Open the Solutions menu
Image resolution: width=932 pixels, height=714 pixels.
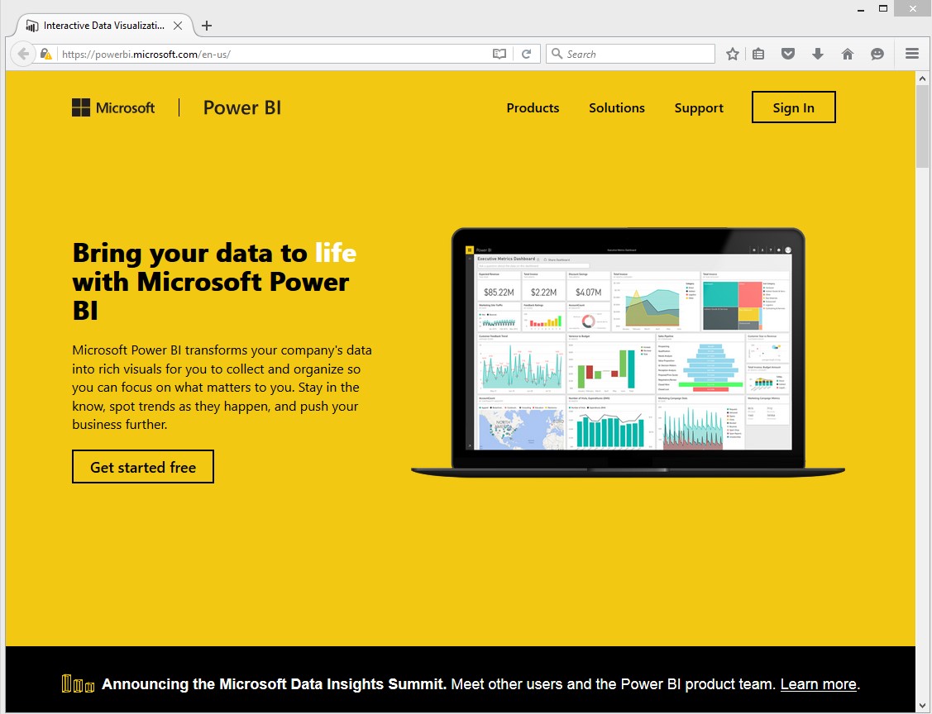tap(616, 108)
